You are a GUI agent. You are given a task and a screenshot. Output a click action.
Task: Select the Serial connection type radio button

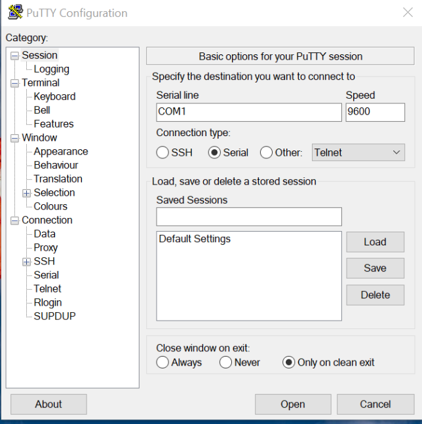(214, 152)
